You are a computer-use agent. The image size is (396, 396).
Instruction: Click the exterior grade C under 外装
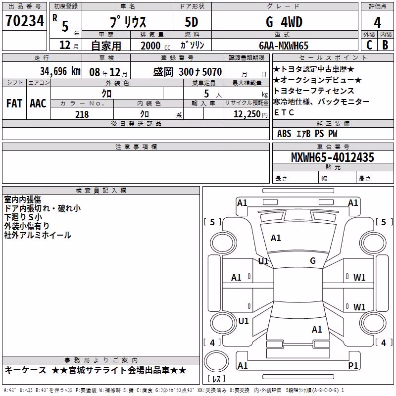pos(369,45)
